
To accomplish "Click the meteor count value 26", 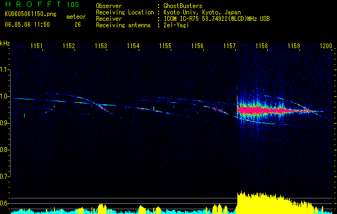I will 78,25.
